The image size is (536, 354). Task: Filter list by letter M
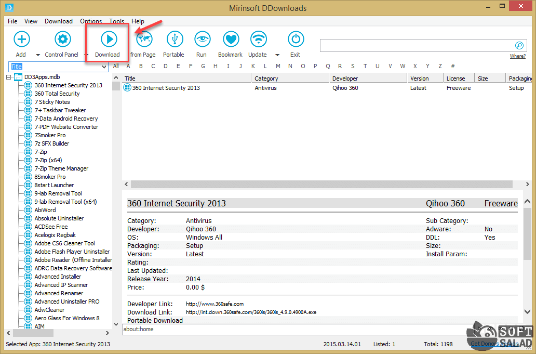(278, 66)
